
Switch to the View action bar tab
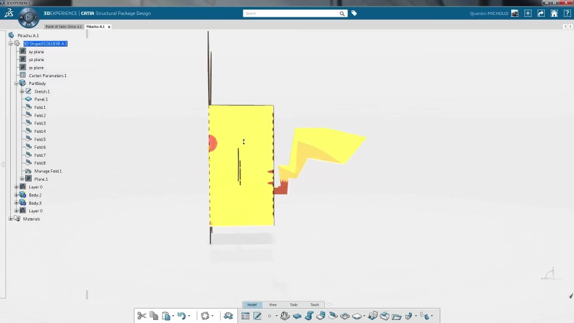pos(273,304)
